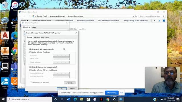This screenshot has height=102, width=182.
Task: Select Use the following IP address
Action: click(30, 52)
